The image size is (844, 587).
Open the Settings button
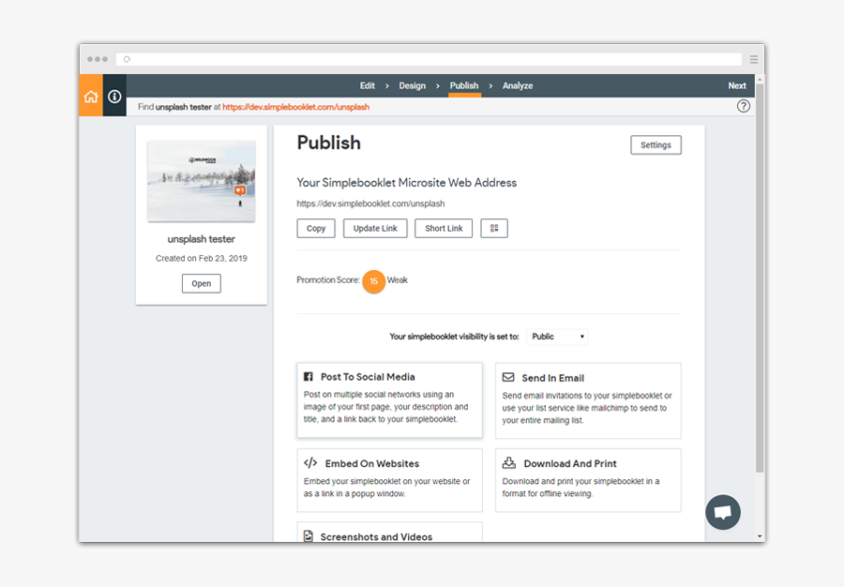[656, 145]
